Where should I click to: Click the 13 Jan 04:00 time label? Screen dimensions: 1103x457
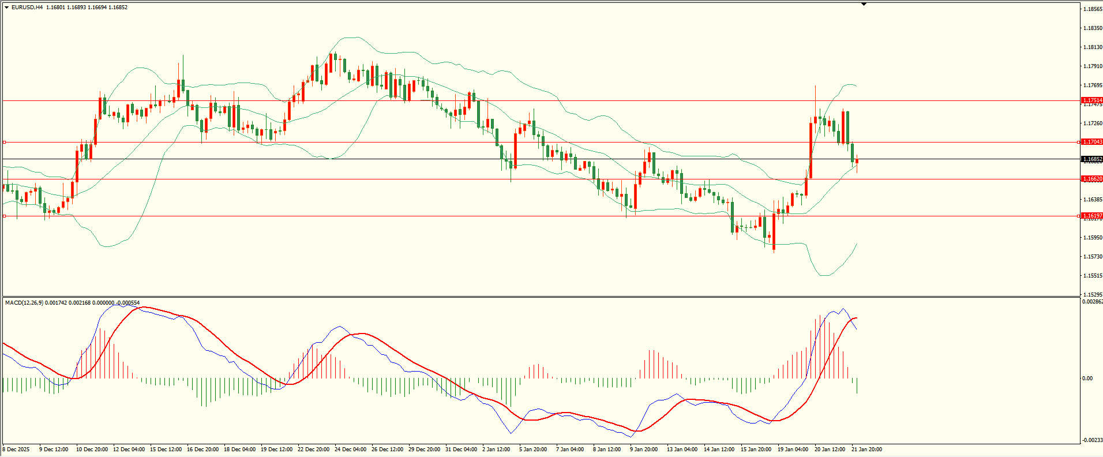682,449
